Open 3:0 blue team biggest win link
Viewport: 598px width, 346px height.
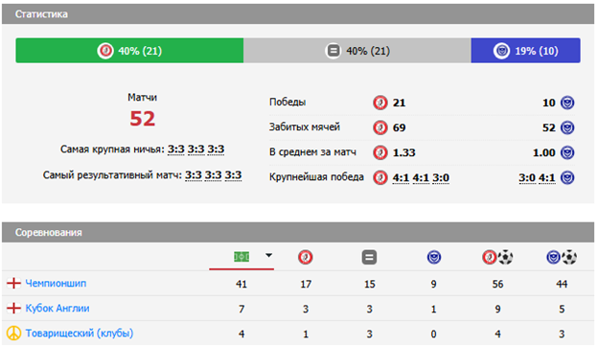(527, 177)
